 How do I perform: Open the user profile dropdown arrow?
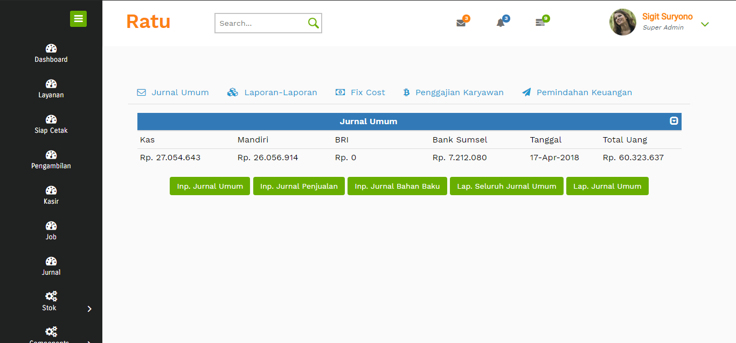pyautogui.click(x=705, y=24)
